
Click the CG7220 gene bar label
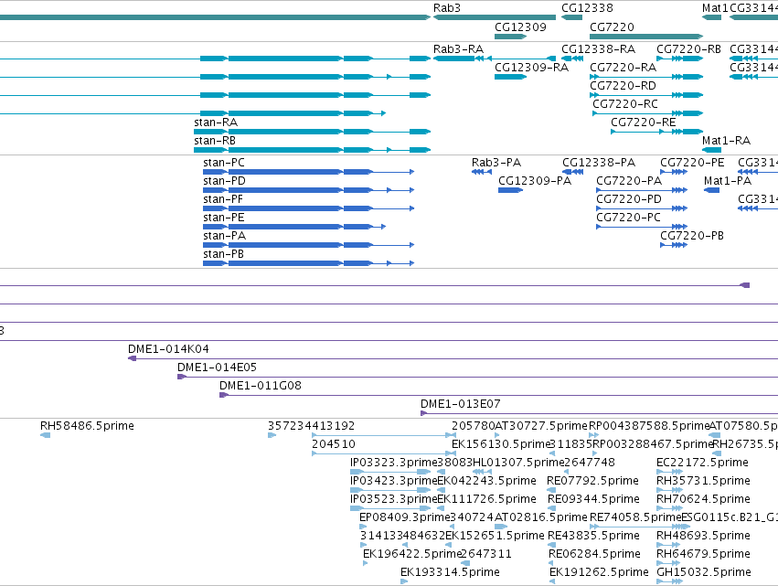coord(612,27)
